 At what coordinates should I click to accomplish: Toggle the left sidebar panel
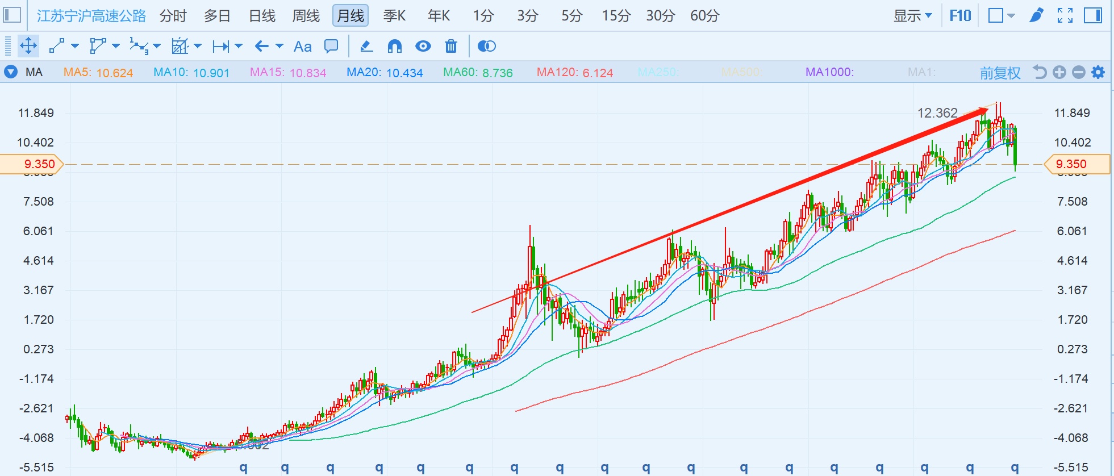tap(12, 15)
